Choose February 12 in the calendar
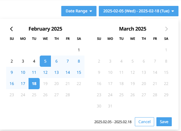Screen dimensions: 181x131 pyautogui.click(x=45, y=72)
